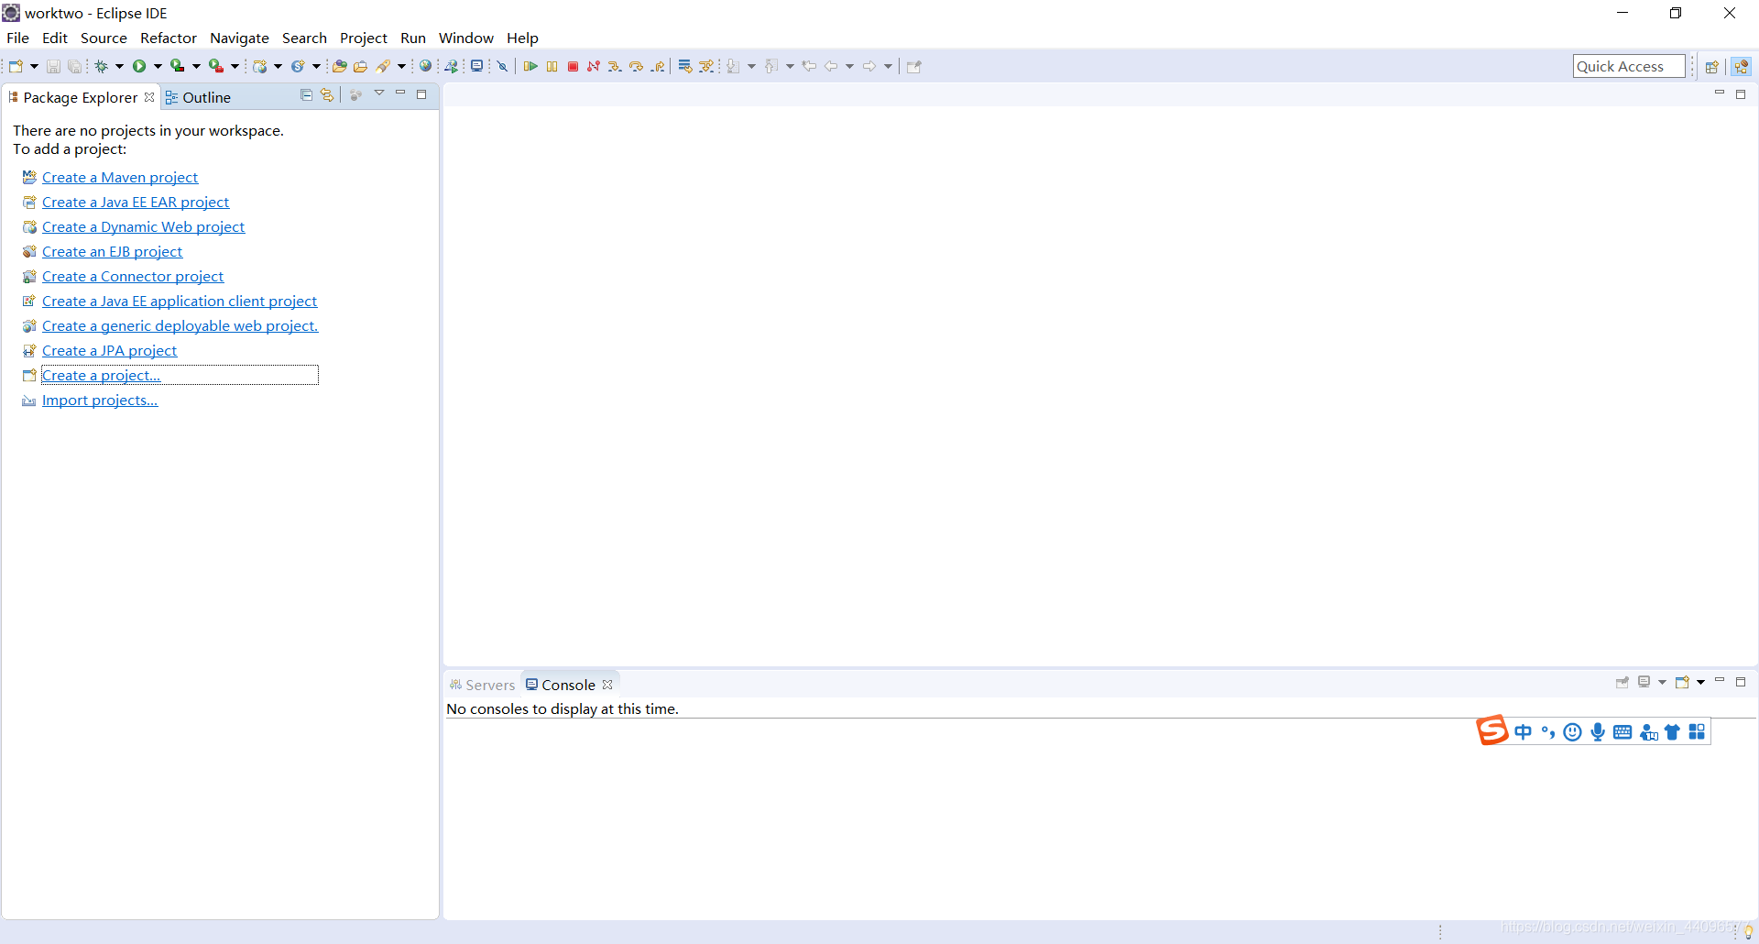
Task: Click the Open Perspective icon
Action: [x=1711, y=66]
